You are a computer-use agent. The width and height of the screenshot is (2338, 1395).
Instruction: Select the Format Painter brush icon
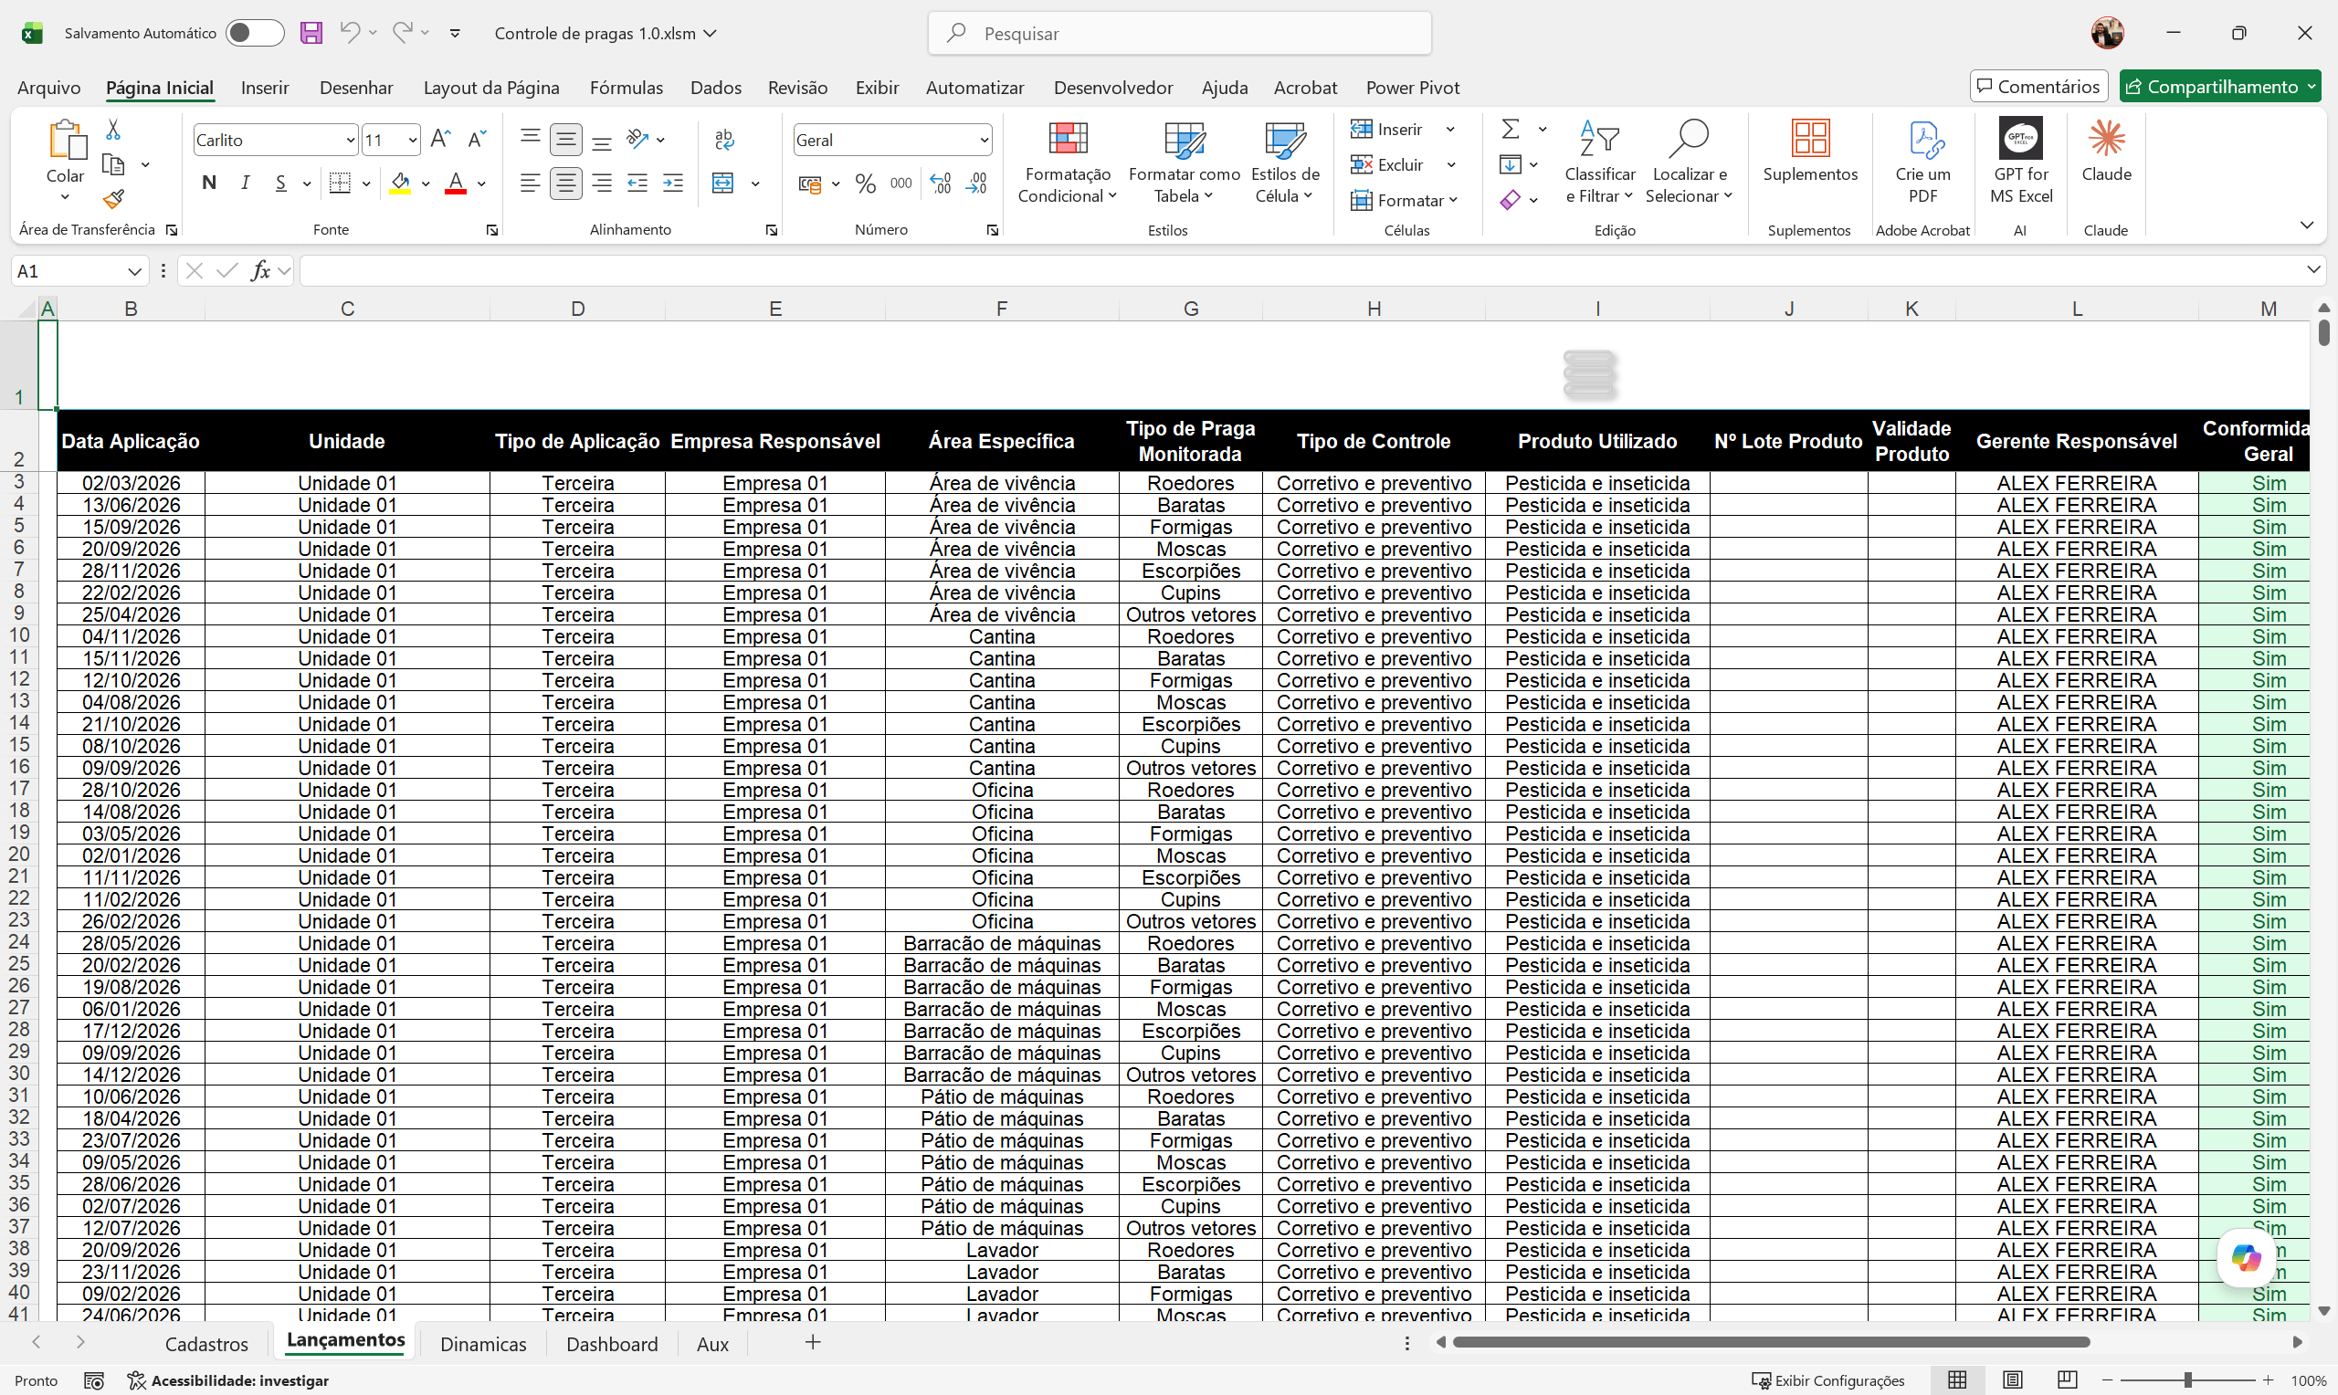pyautogui.click(x=113, y=199)
